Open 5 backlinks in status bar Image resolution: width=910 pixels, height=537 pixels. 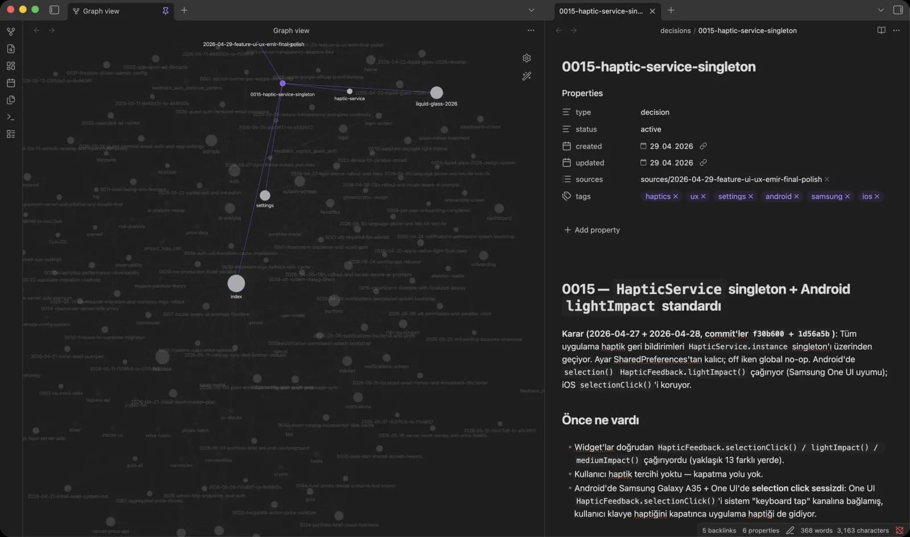click(x=719, y=530)
